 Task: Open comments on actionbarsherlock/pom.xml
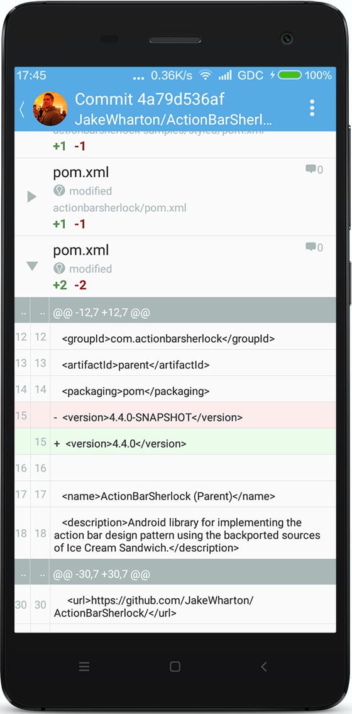[x=314, y=170]
